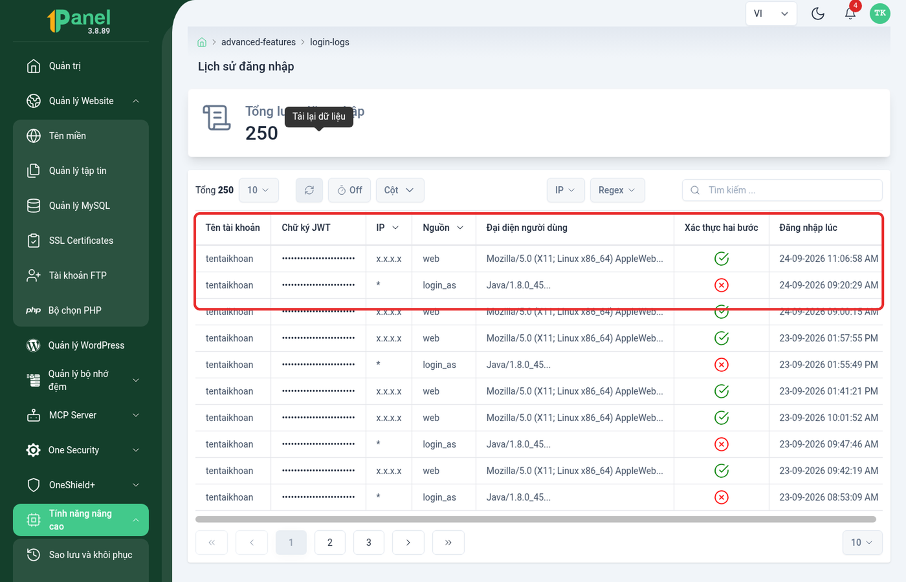Go to page 2

point(330,543)
